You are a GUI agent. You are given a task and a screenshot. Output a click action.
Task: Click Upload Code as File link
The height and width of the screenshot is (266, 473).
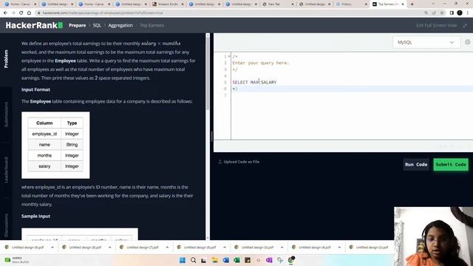point(242,162)
